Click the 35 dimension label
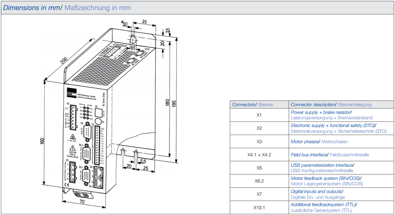The image size is (395, 215). coord(145,22)
